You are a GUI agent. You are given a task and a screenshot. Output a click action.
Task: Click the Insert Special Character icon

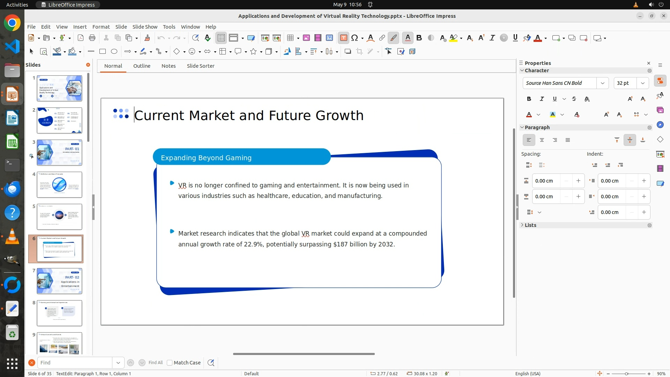(355, 38)
